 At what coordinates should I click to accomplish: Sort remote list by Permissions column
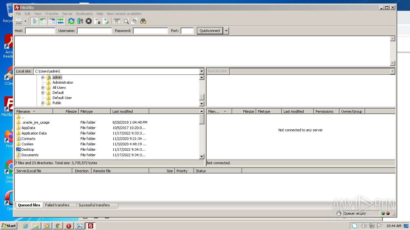[x=326, y=111]
